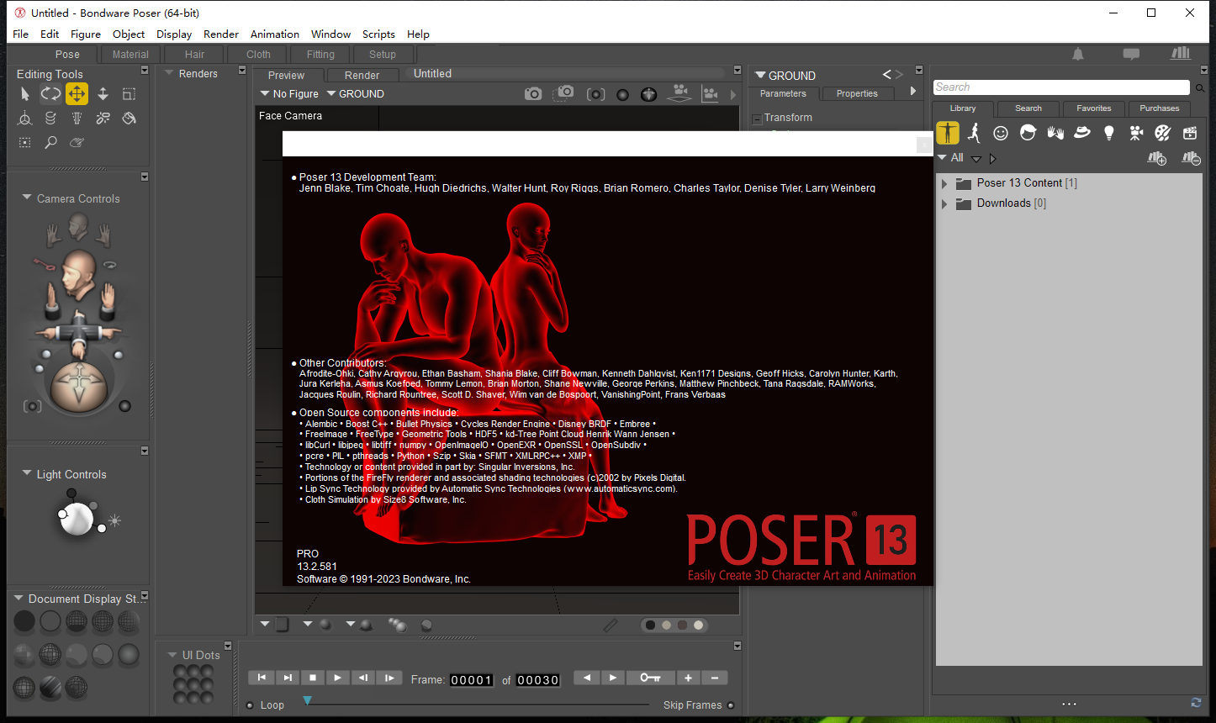Open the Poses running-figure category in Library
The image size is (1216, 723).
click(x=974, y=133)
